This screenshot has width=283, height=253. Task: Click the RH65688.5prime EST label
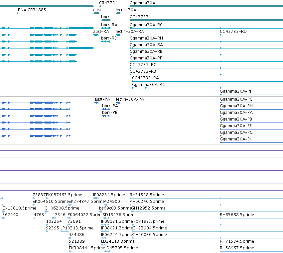[237, 214]
